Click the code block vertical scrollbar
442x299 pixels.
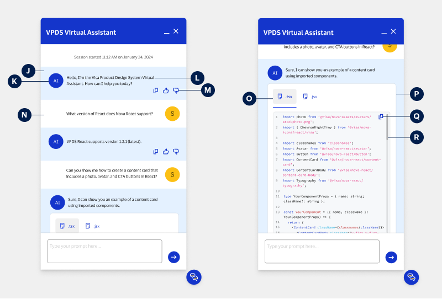(388, 127)
